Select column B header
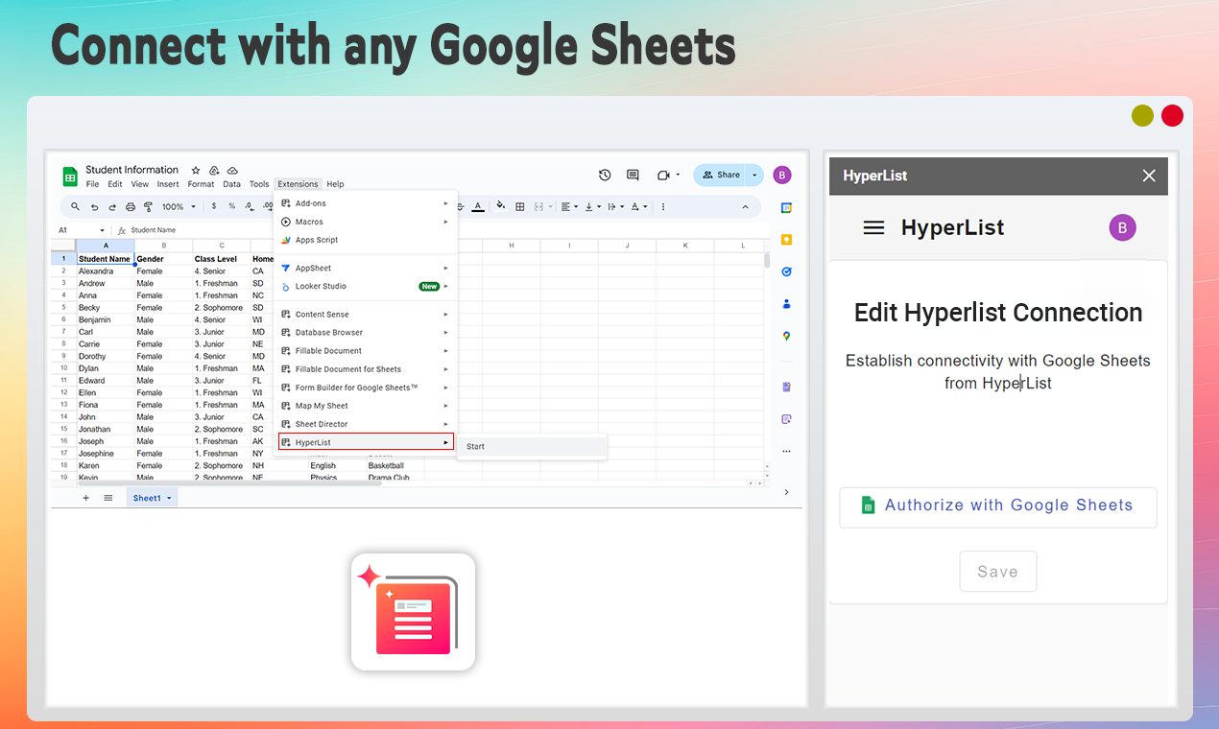The height and width of the screenshot is (729, 1219). click(x=163, y=246)
